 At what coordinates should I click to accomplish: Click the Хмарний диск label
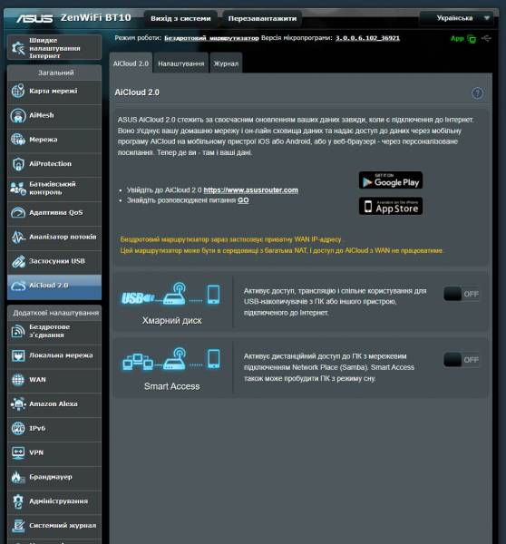pos(171,321)
